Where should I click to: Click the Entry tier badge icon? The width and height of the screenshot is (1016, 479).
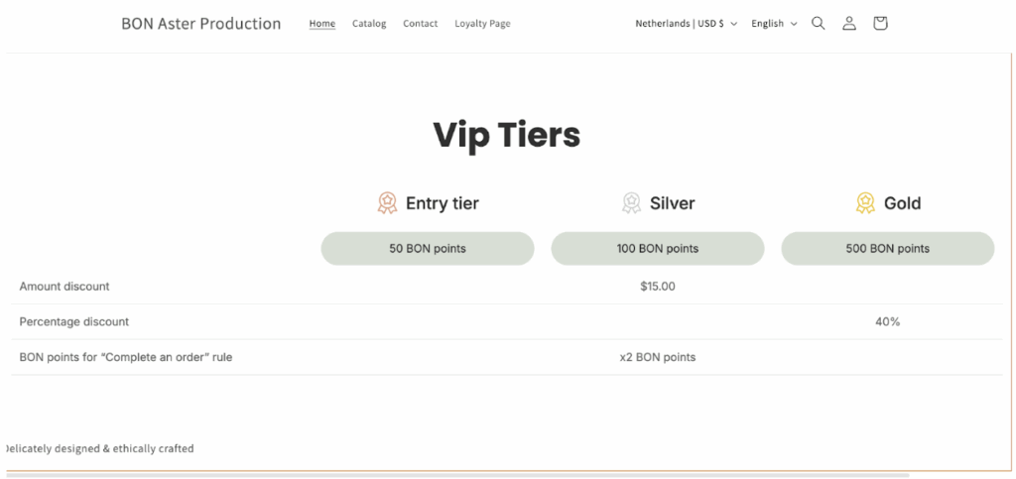[387, 203]
